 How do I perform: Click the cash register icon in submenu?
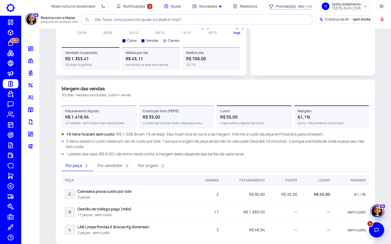31,61
